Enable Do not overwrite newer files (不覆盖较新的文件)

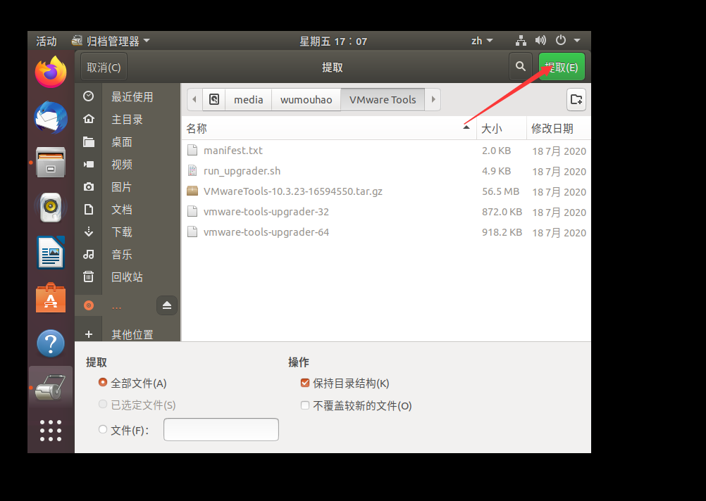click(x=305, y=405)
